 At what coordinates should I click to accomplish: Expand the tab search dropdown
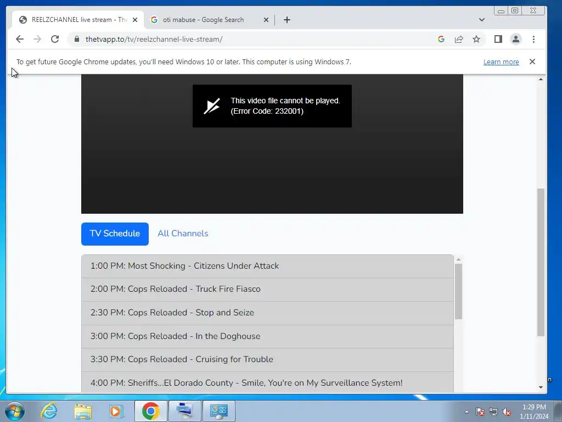[x=482, y=20]
